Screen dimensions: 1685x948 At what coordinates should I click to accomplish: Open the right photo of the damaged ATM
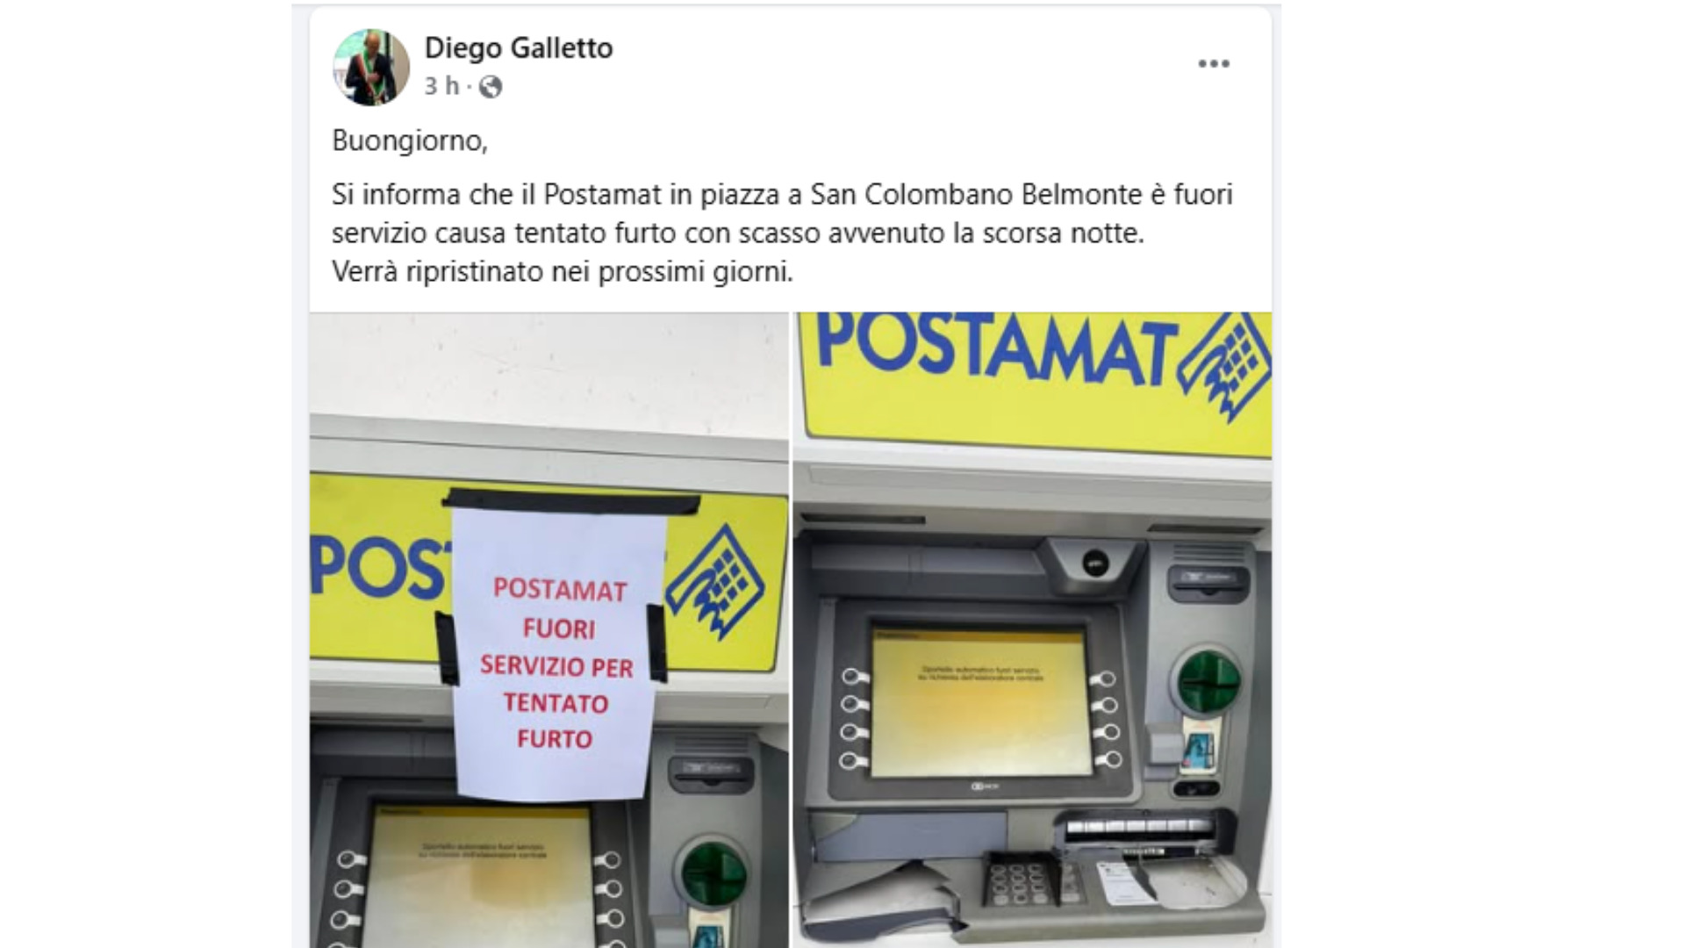click(1033, 629)
